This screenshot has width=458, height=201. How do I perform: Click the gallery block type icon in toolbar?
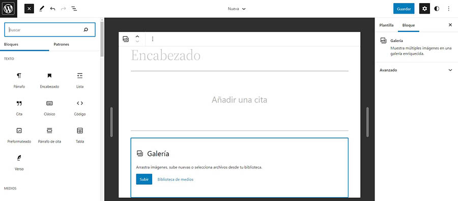[126, 39]
